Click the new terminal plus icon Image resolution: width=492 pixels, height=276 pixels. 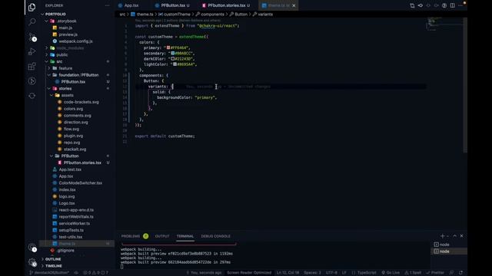[443, 236]
